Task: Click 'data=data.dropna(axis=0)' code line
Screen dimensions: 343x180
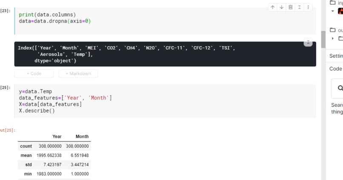Action: [x=55, y=21]
